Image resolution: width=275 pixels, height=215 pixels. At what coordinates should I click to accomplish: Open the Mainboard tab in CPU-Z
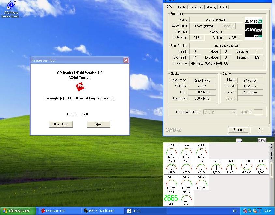[196, 7]
